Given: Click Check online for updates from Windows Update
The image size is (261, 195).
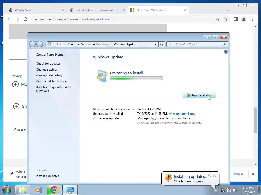Looking at the screenshot, I should pos(169,123).
